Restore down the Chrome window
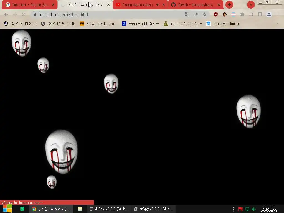Screen dimensions: 284x213 [268, 2]
